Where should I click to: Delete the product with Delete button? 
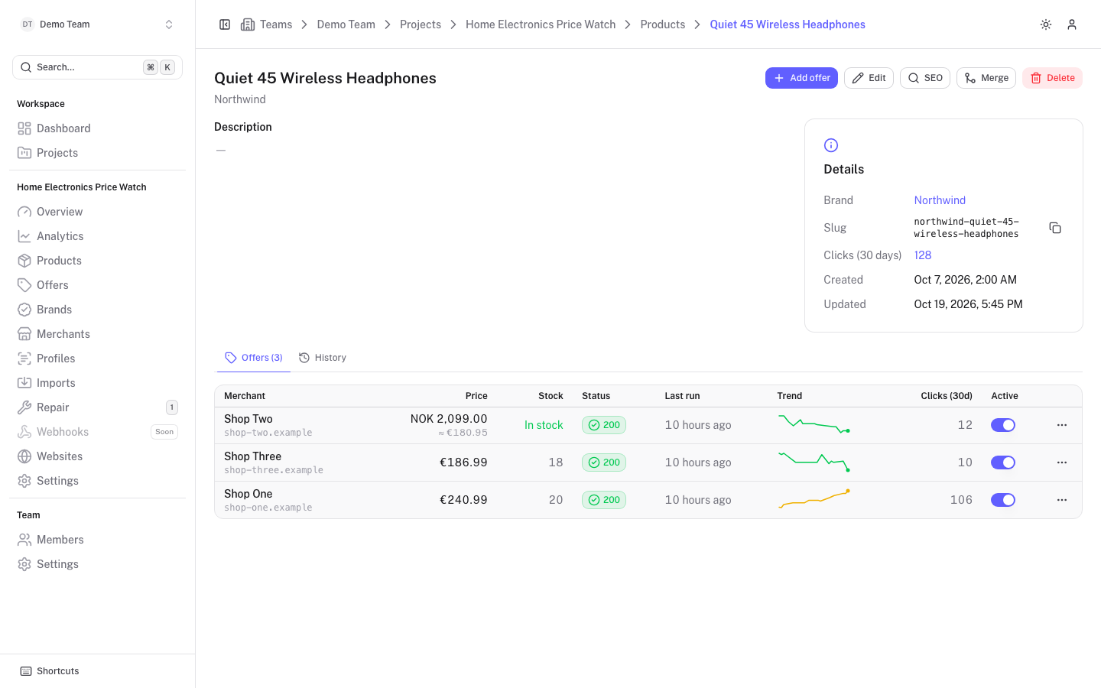[x=1052, y=78]
